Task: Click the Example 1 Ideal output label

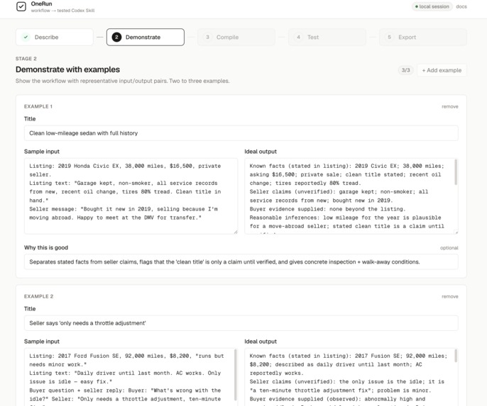Action: [x=261, y=152]
